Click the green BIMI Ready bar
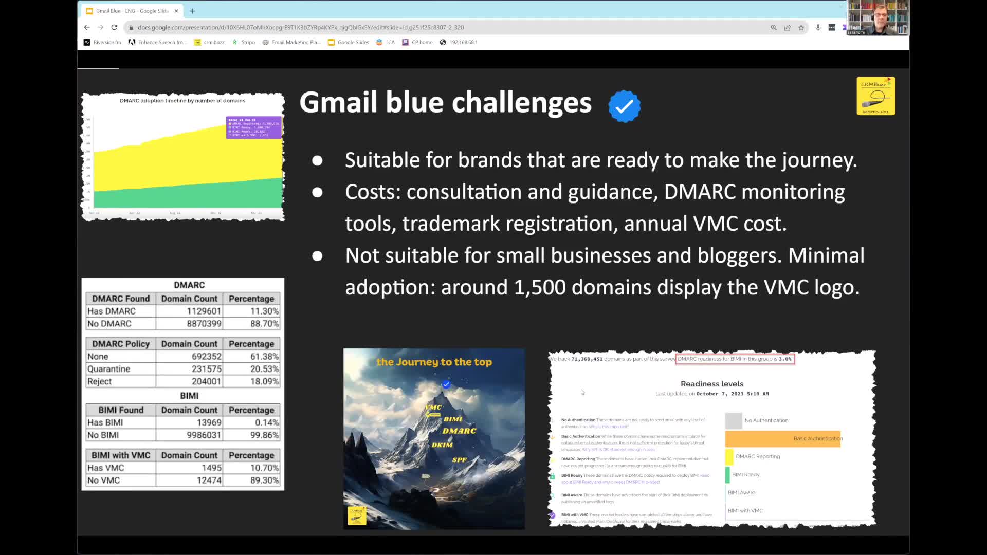The height and width of the screenshot is (555, 987). pyautogui.click(x=727, y=475)
